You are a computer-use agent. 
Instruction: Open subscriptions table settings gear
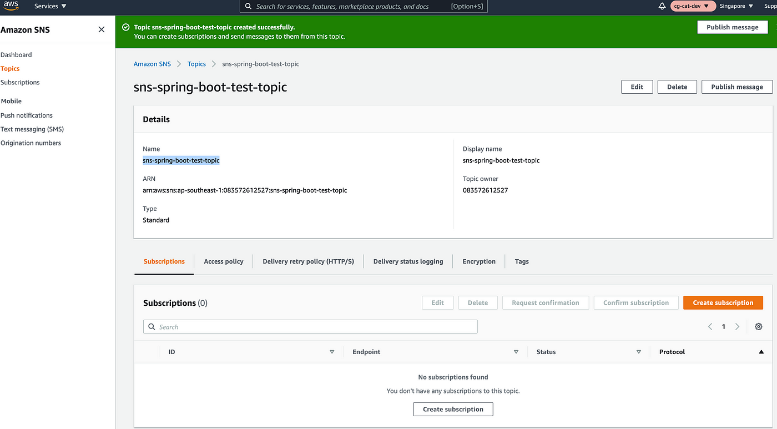(x=759, y=327)
